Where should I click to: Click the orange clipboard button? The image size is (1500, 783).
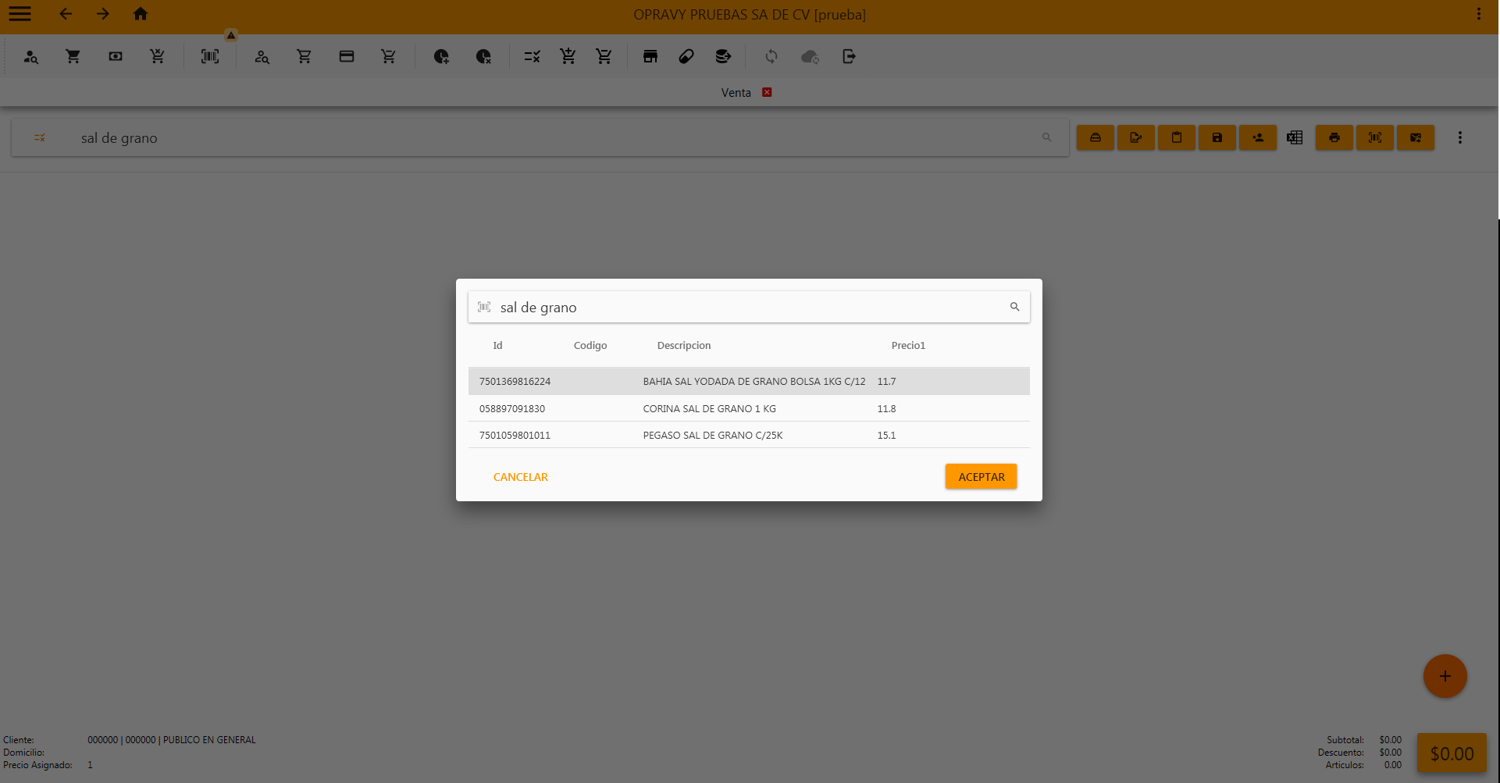1177,137
